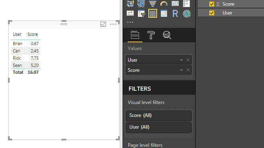Choose the Card visual with 123
Screen dimensions: 264x148
click(x=175, y=4)
